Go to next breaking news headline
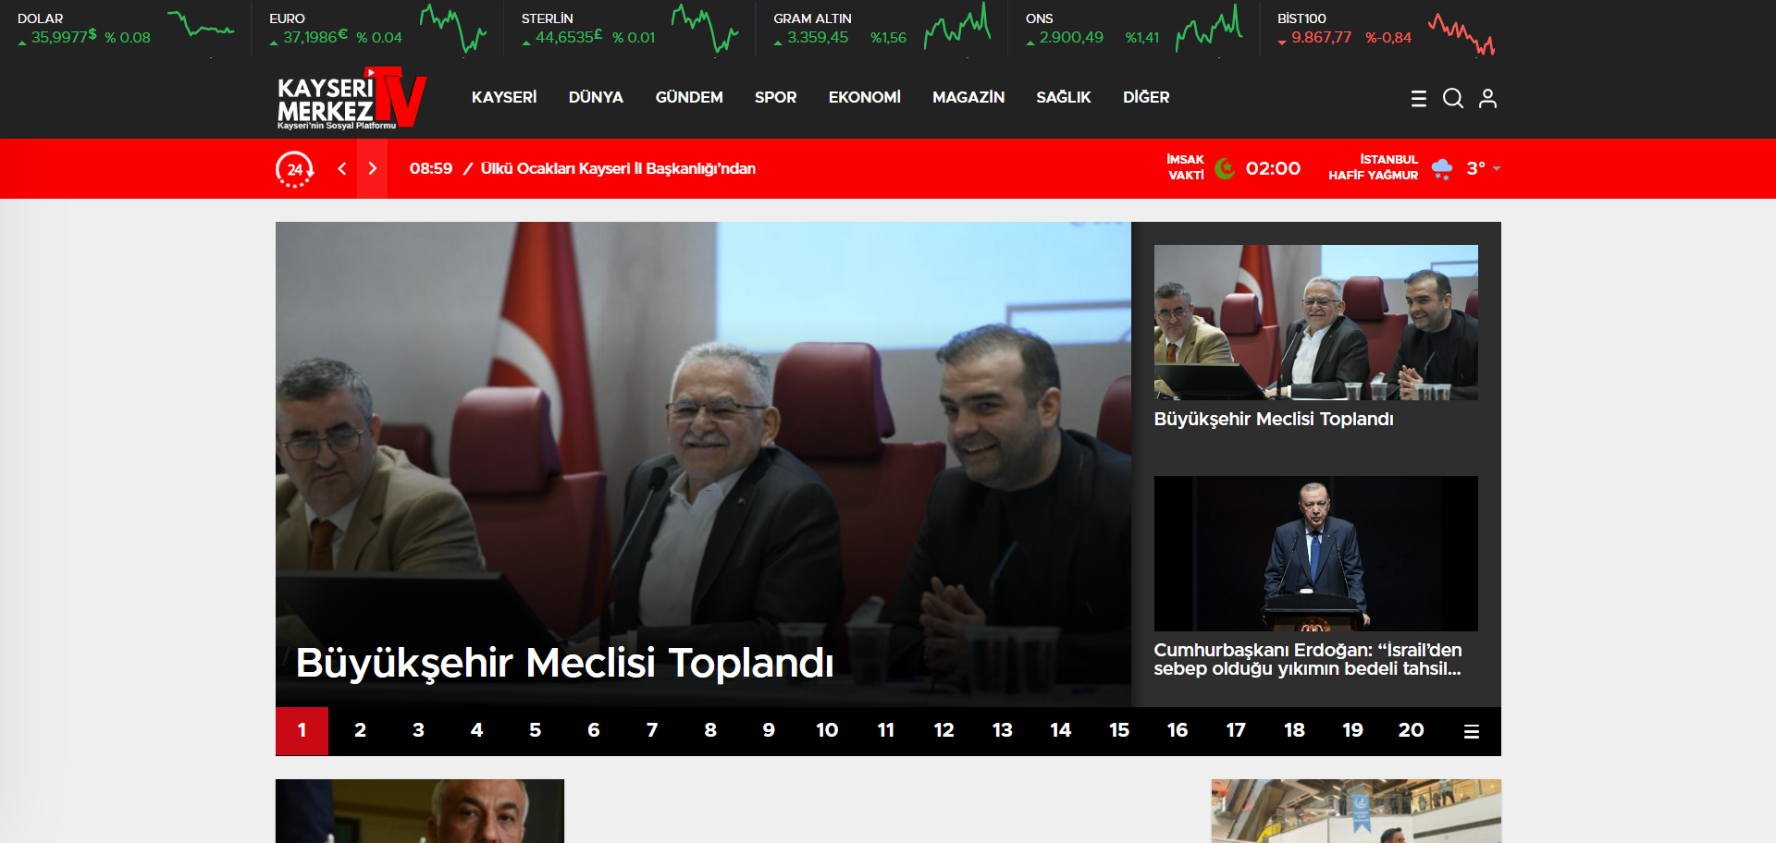The image size is (1776, 843). click(373, 168)
